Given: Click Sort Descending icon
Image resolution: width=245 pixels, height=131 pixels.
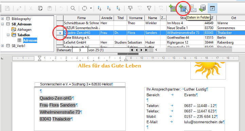Looking at the screenshot, I should [x=119, y=8].
